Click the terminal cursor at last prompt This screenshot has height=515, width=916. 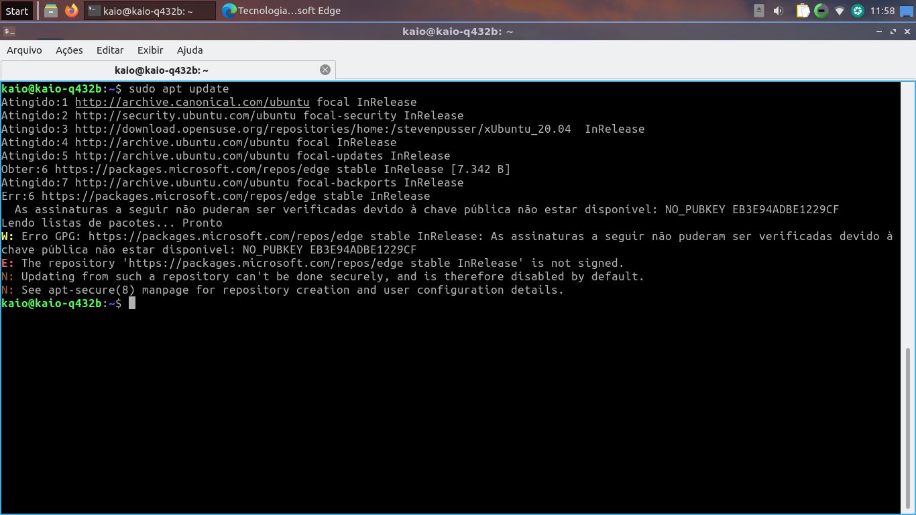pos(132,303)
